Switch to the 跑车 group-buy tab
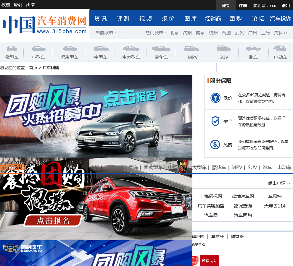This screenshot has height=266, width=293. click(x=267, y=168)
